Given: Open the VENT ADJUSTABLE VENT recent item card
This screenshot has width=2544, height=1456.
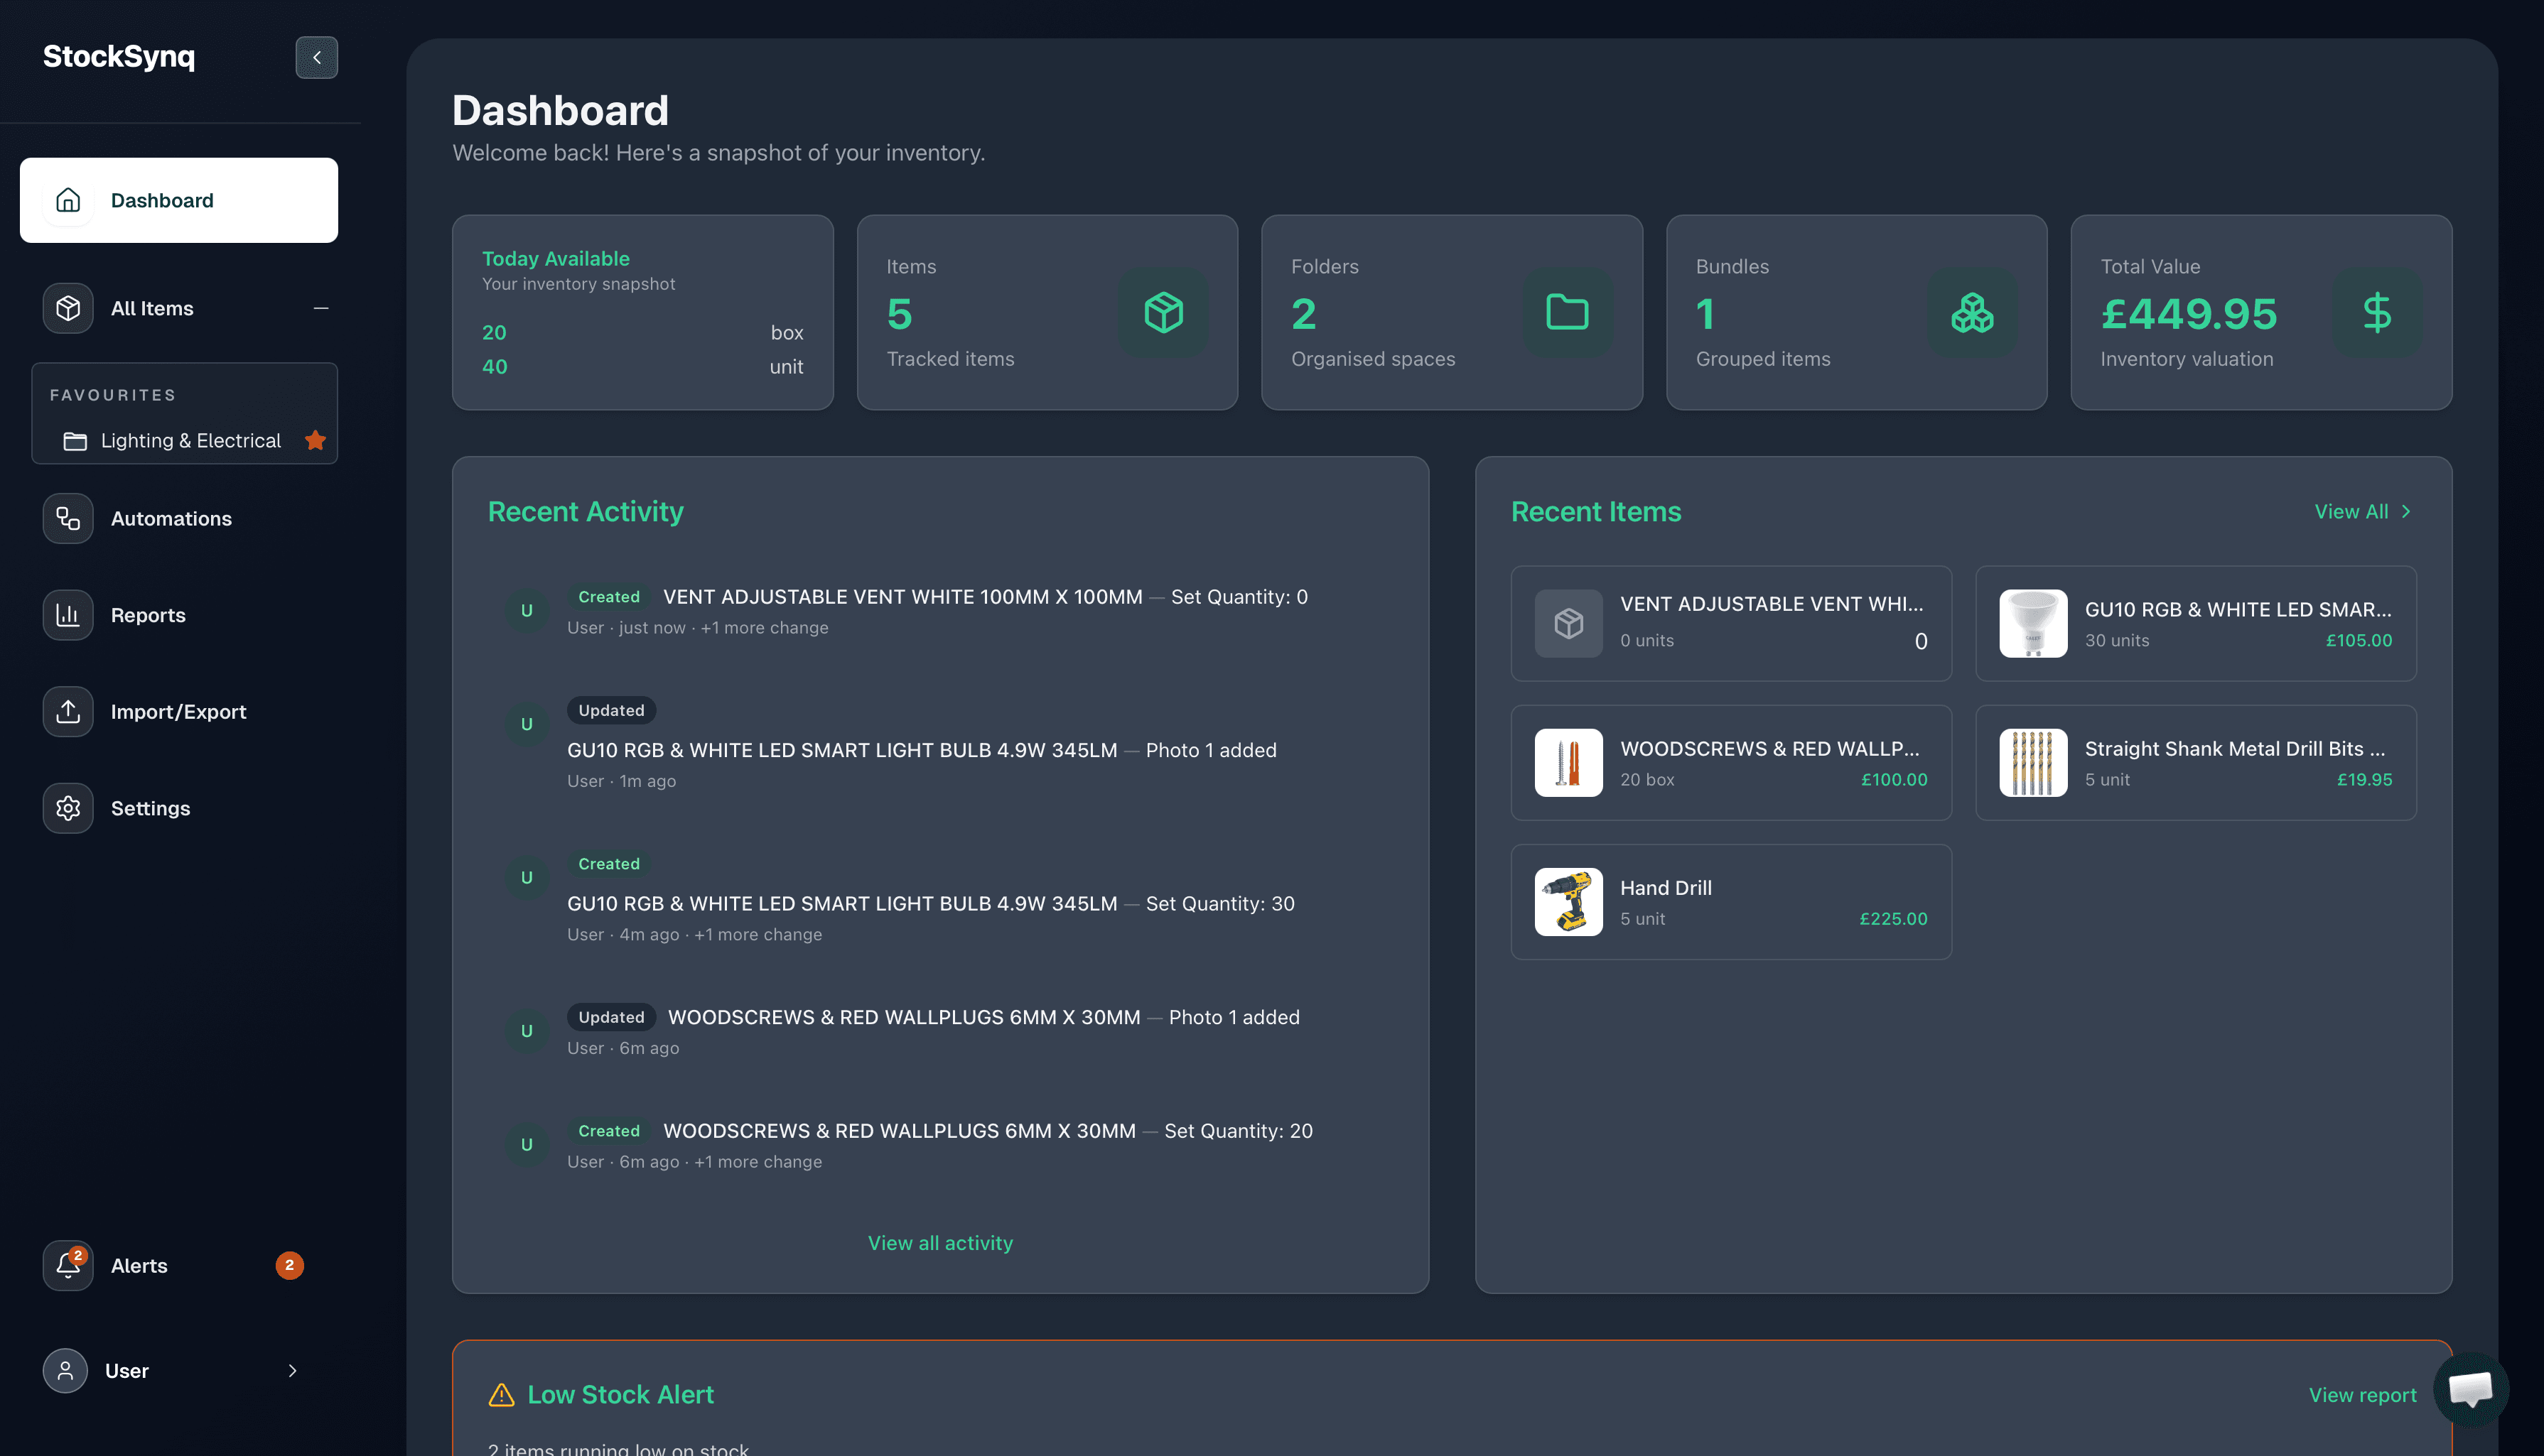Looking at the screenshot, I should click(x=1730, y=623).
